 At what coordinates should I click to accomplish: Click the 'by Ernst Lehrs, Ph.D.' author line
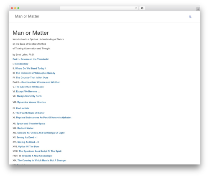pyautogui.click(x=23, y=54)
